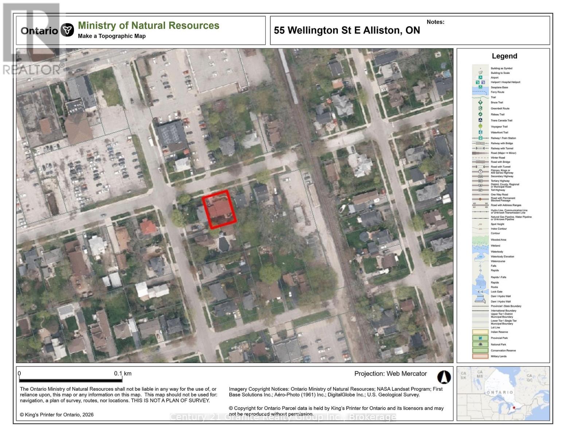Click the Road with Tunnel symbol
Screen dimensions: 566x437
480,167
